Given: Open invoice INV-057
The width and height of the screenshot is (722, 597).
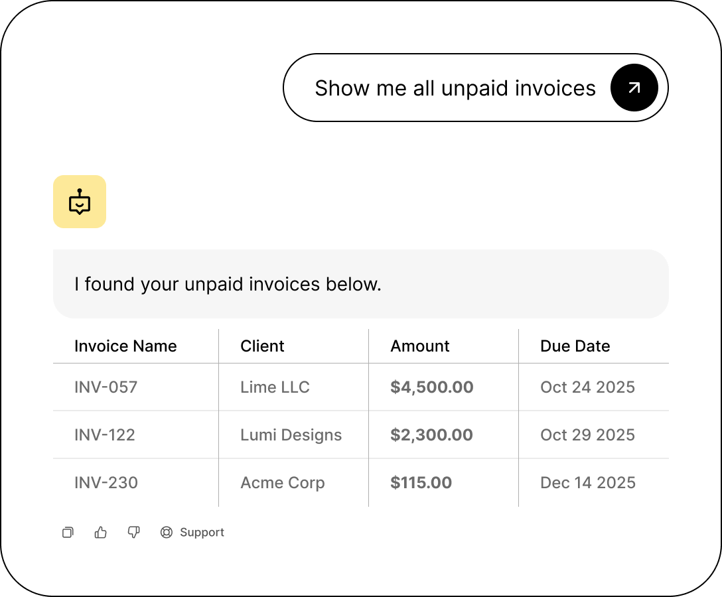Looking at the screenshot, I should [106, 387].
